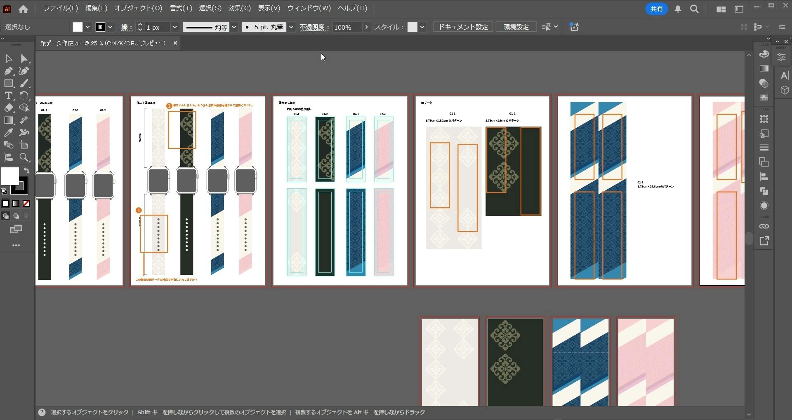Expand the 5 pt. 丸筆 brush dropdown
The height and width of the screenshot is (420, 792).
pos(291,27)
